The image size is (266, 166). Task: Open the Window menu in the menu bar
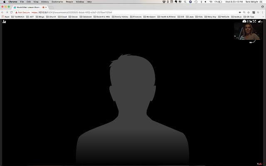click(x=80, y=2)
